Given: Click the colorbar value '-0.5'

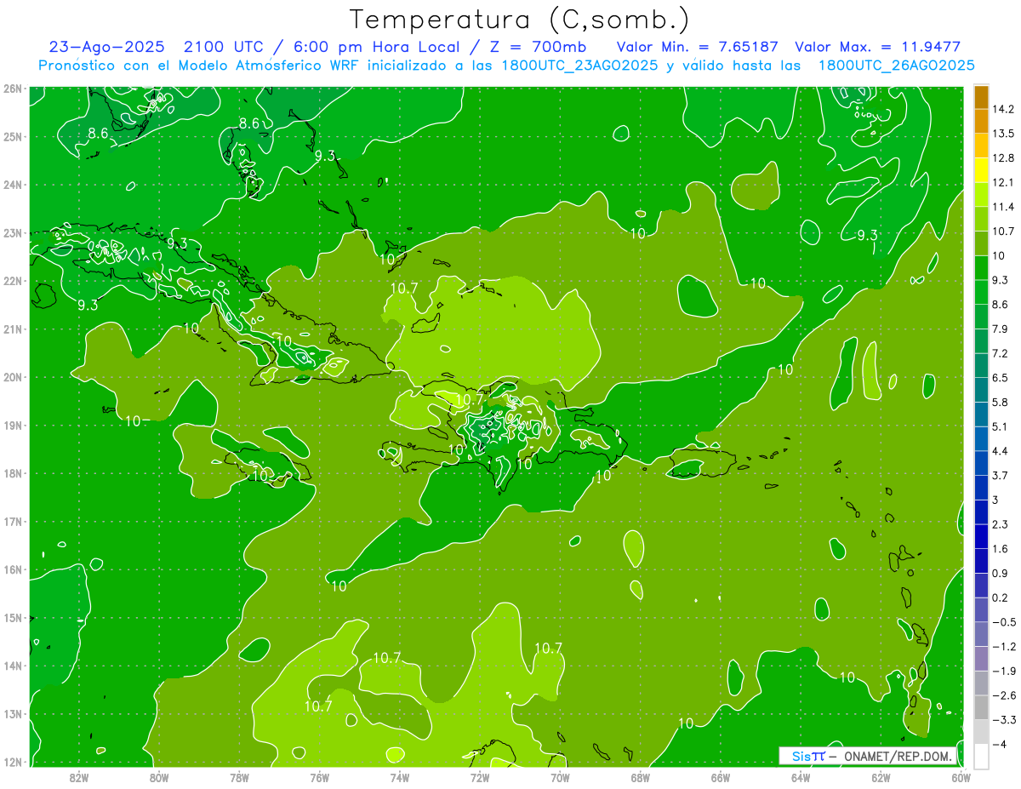Looking at the screenshot, I should (1004, 622).
